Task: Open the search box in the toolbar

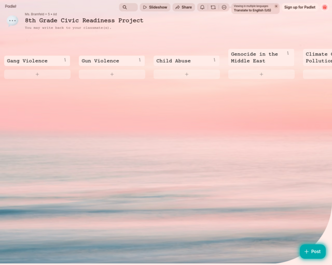Action: 128,7
